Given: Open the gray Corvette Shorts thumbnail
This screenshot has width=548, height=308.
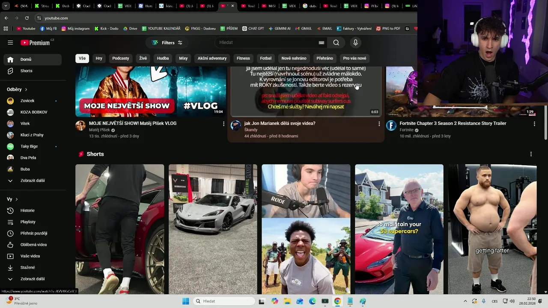Looking at the screenshot, I should (213, 229).
